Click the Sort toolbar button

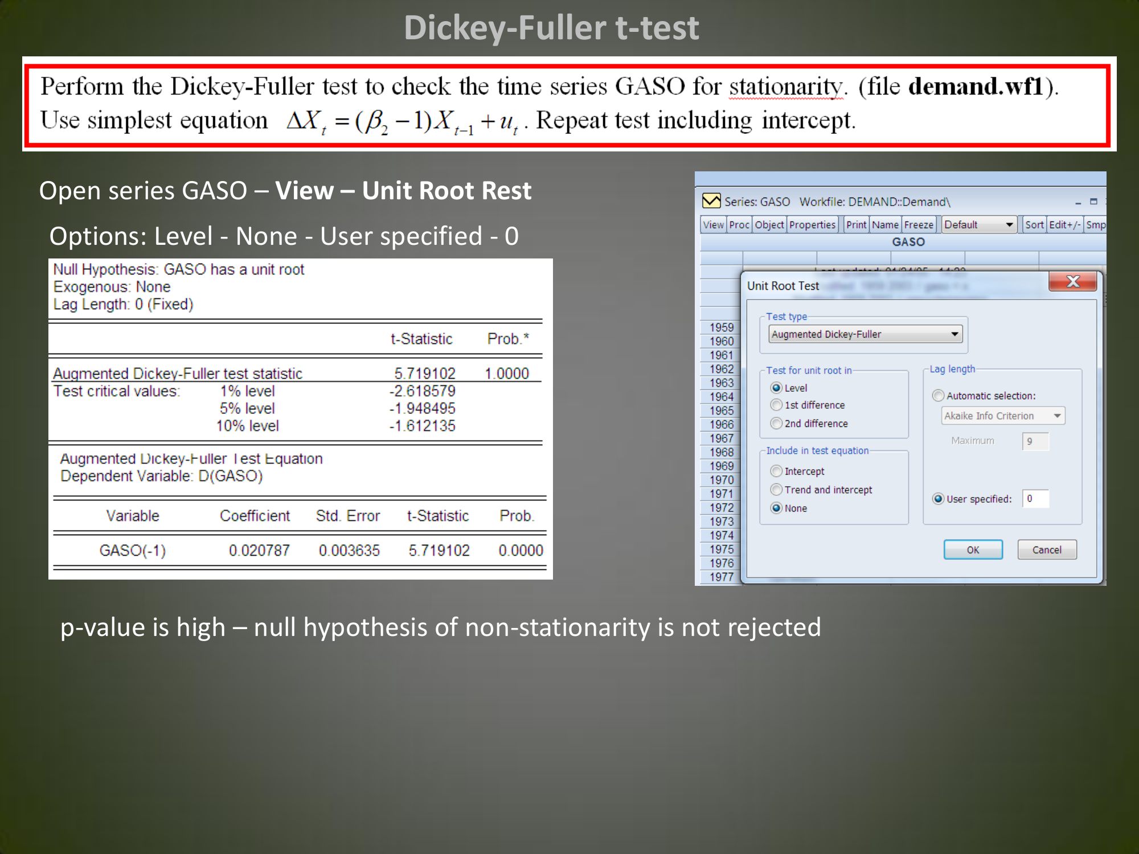(1034, 225)
